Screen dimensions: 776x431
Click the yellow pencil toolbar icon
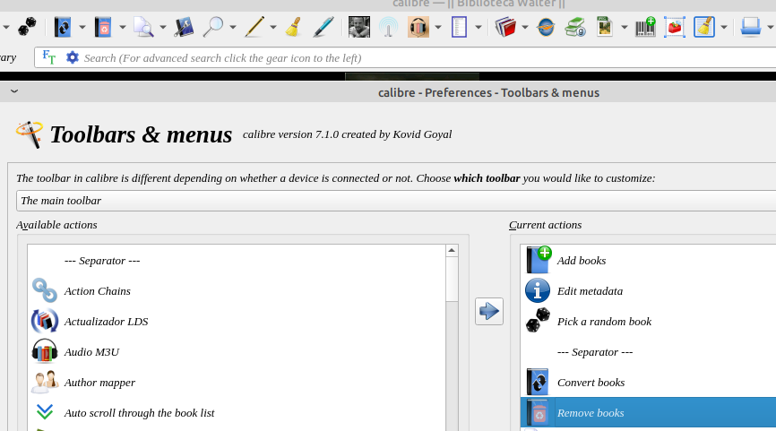click(254, 27)
